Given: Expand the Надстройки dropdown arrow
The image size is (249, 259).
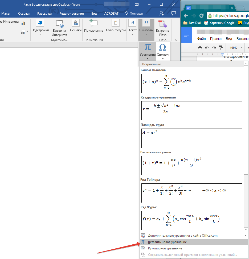Looking at the screenshot, I should pos(40,34).
